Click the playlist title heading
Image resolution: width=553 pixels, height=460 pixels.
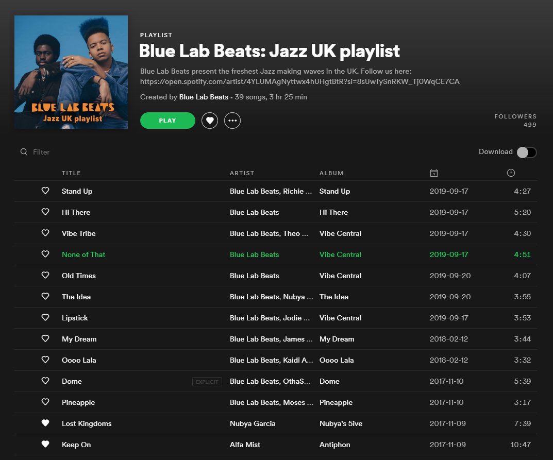[x=270, y=51]
